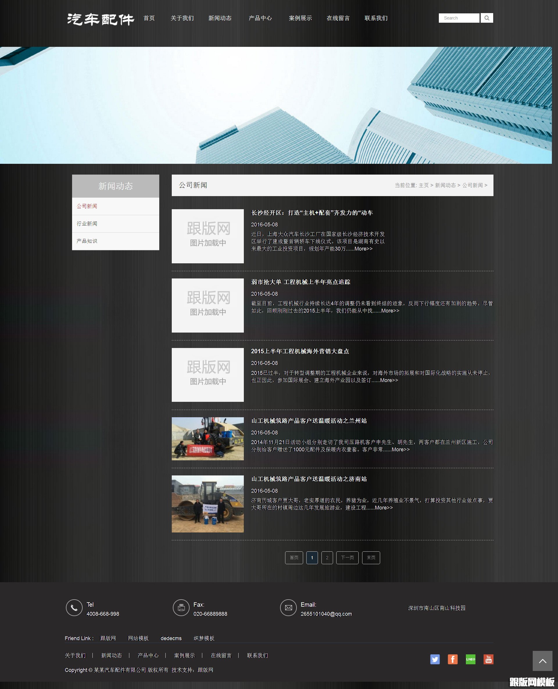Click the fax printer icon
The image size is (558, 689).
(x=181, y=608)
